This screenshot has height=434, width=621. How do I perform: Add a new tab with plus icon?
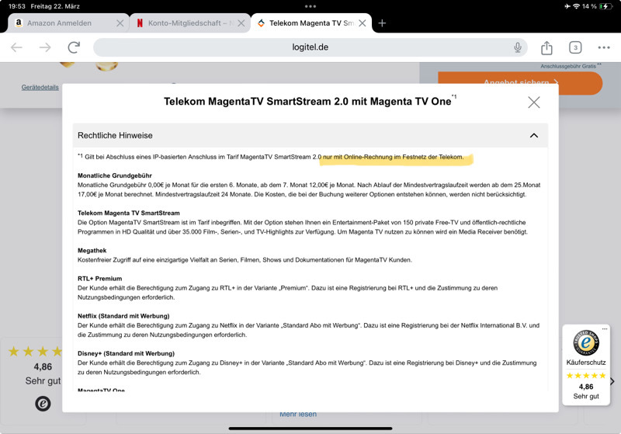pos(382,23)
